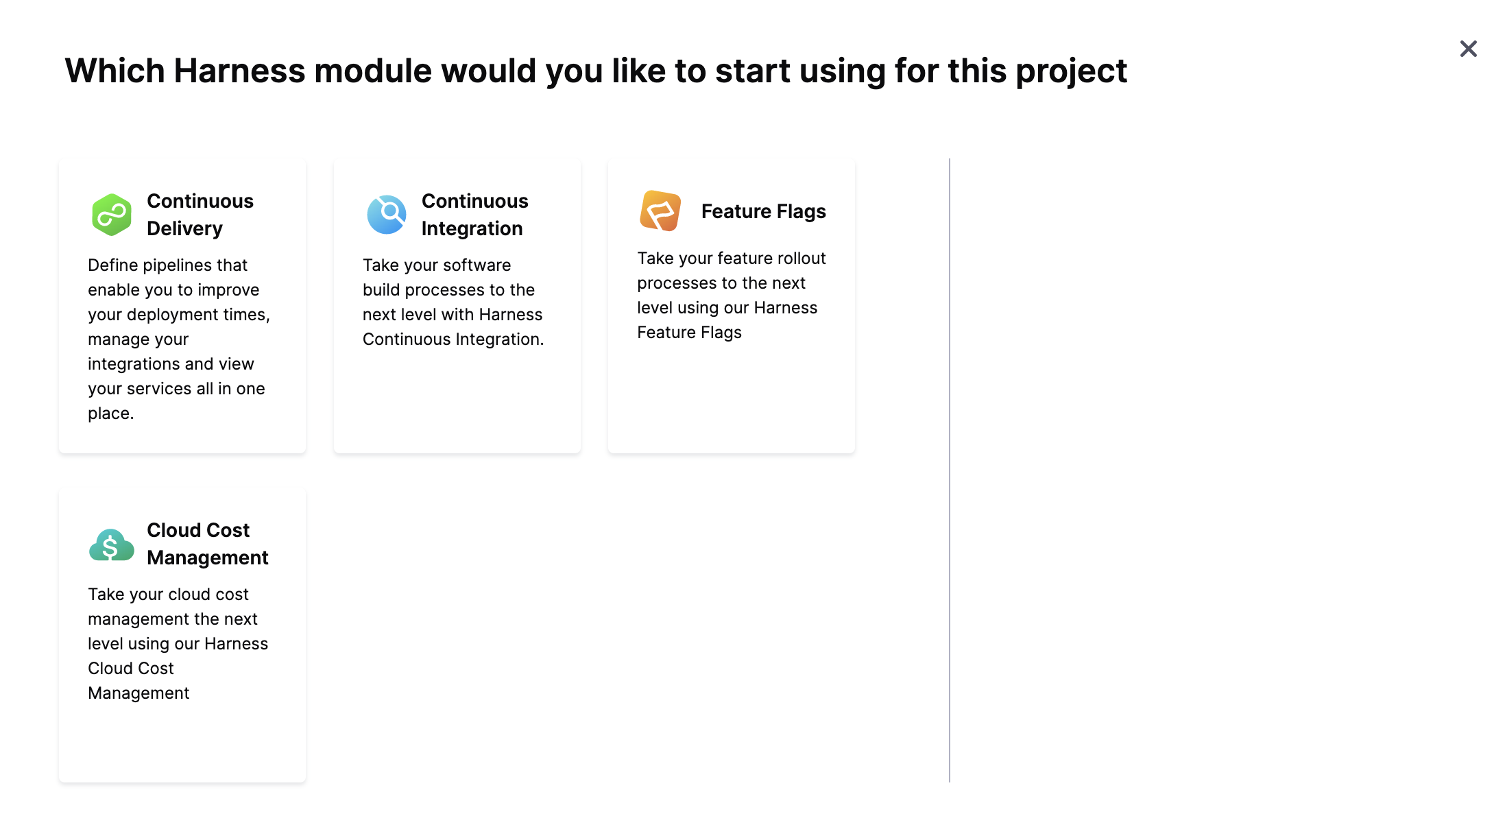Screen dimensions: 1494x838
Task: Click blank space below Cloud Cost Management description
Action: (182, 744)
